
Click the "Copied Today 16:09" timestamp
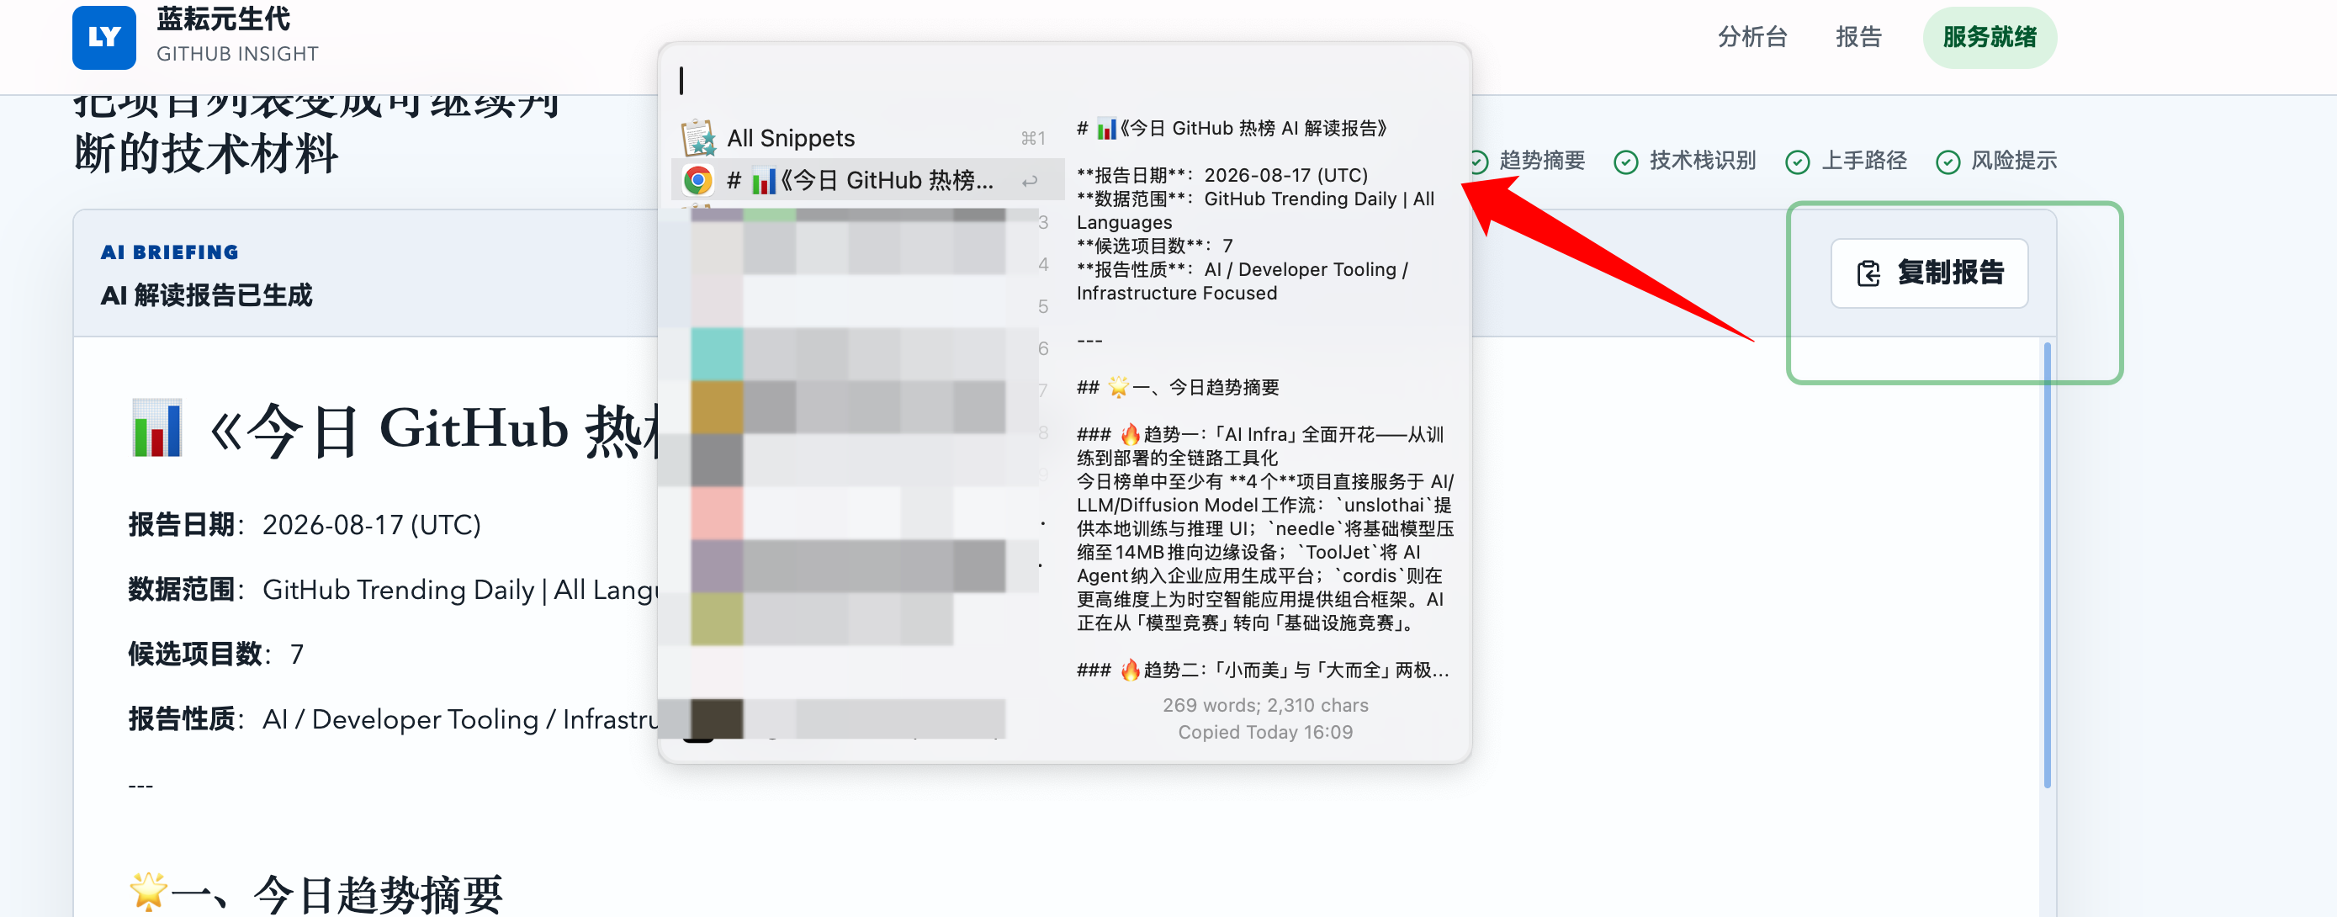pyautogui.click(x=1264, y=732)
